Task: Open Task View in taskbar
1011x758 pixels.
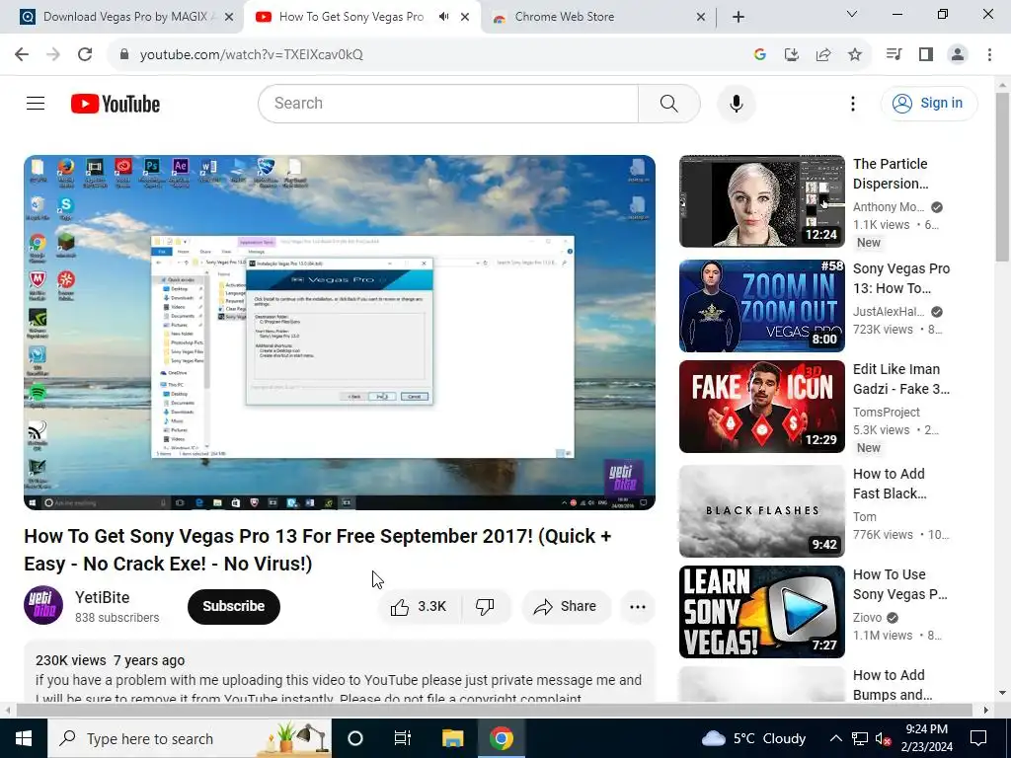Action: pyautogui.click(x=403, y=738)
